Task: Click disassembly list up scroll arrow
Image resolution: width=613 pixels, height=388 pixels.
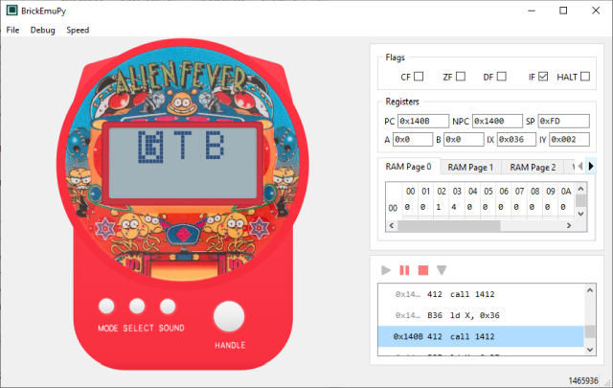Action: coord(590,290)
